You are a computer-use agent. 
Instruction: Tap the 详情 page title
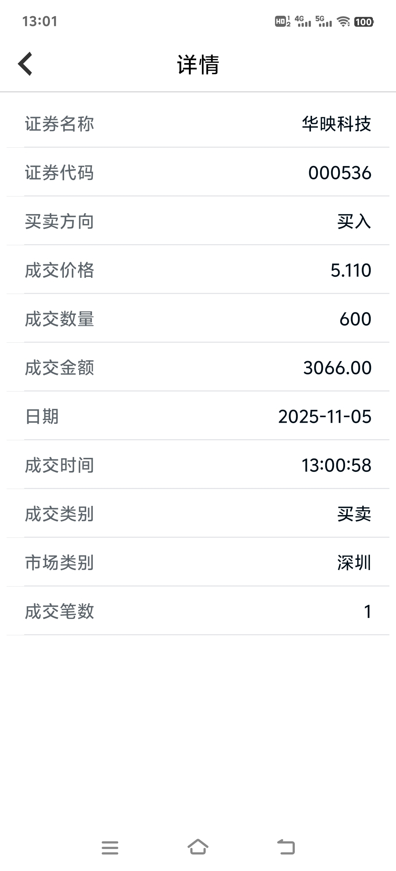click(x=198, y=65)
